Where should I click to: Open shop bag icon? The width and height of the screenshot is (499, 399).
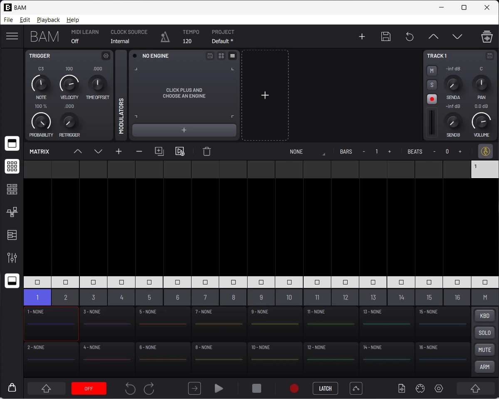(x=12, y=387)
